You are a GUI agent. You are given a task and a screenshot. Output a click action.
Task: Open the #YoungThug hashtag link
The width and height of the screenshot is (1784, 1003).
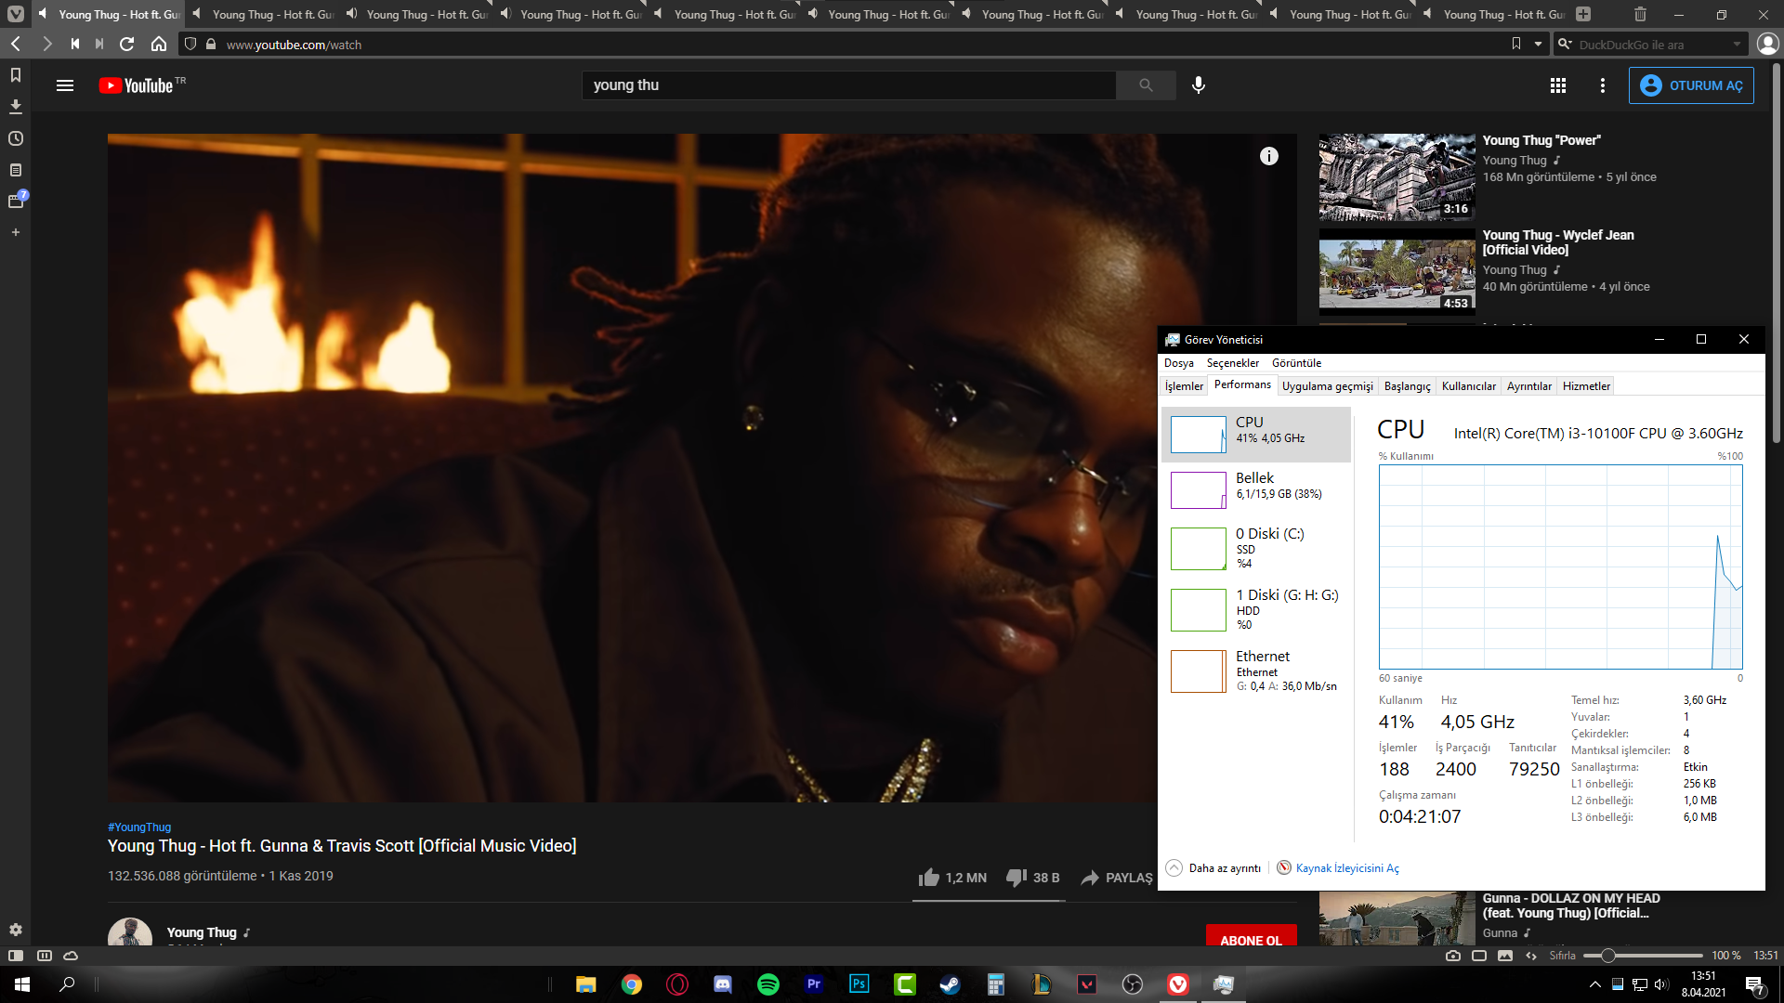[x=139, y=827]
